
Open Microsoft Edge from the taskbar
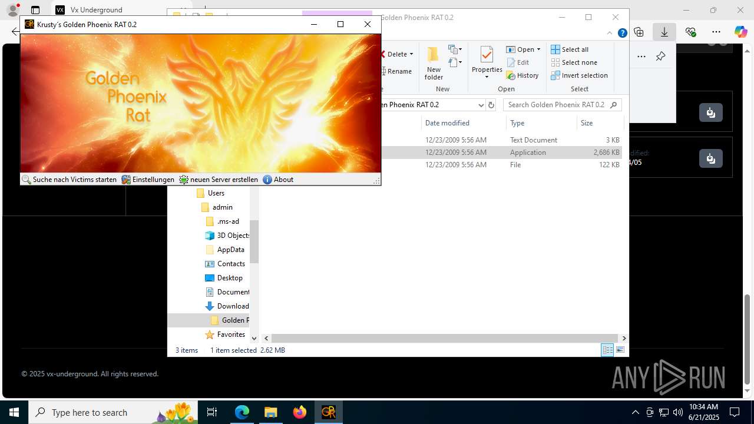click(x=242, y=412)
